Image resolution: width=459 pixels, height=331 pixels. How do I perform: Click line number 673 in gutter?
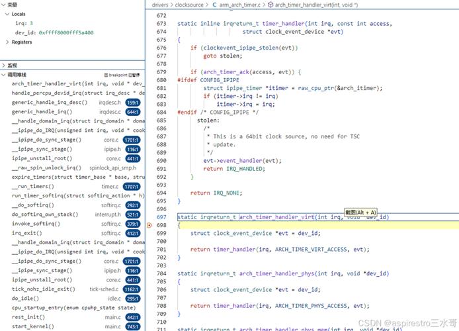coord(161,24)
